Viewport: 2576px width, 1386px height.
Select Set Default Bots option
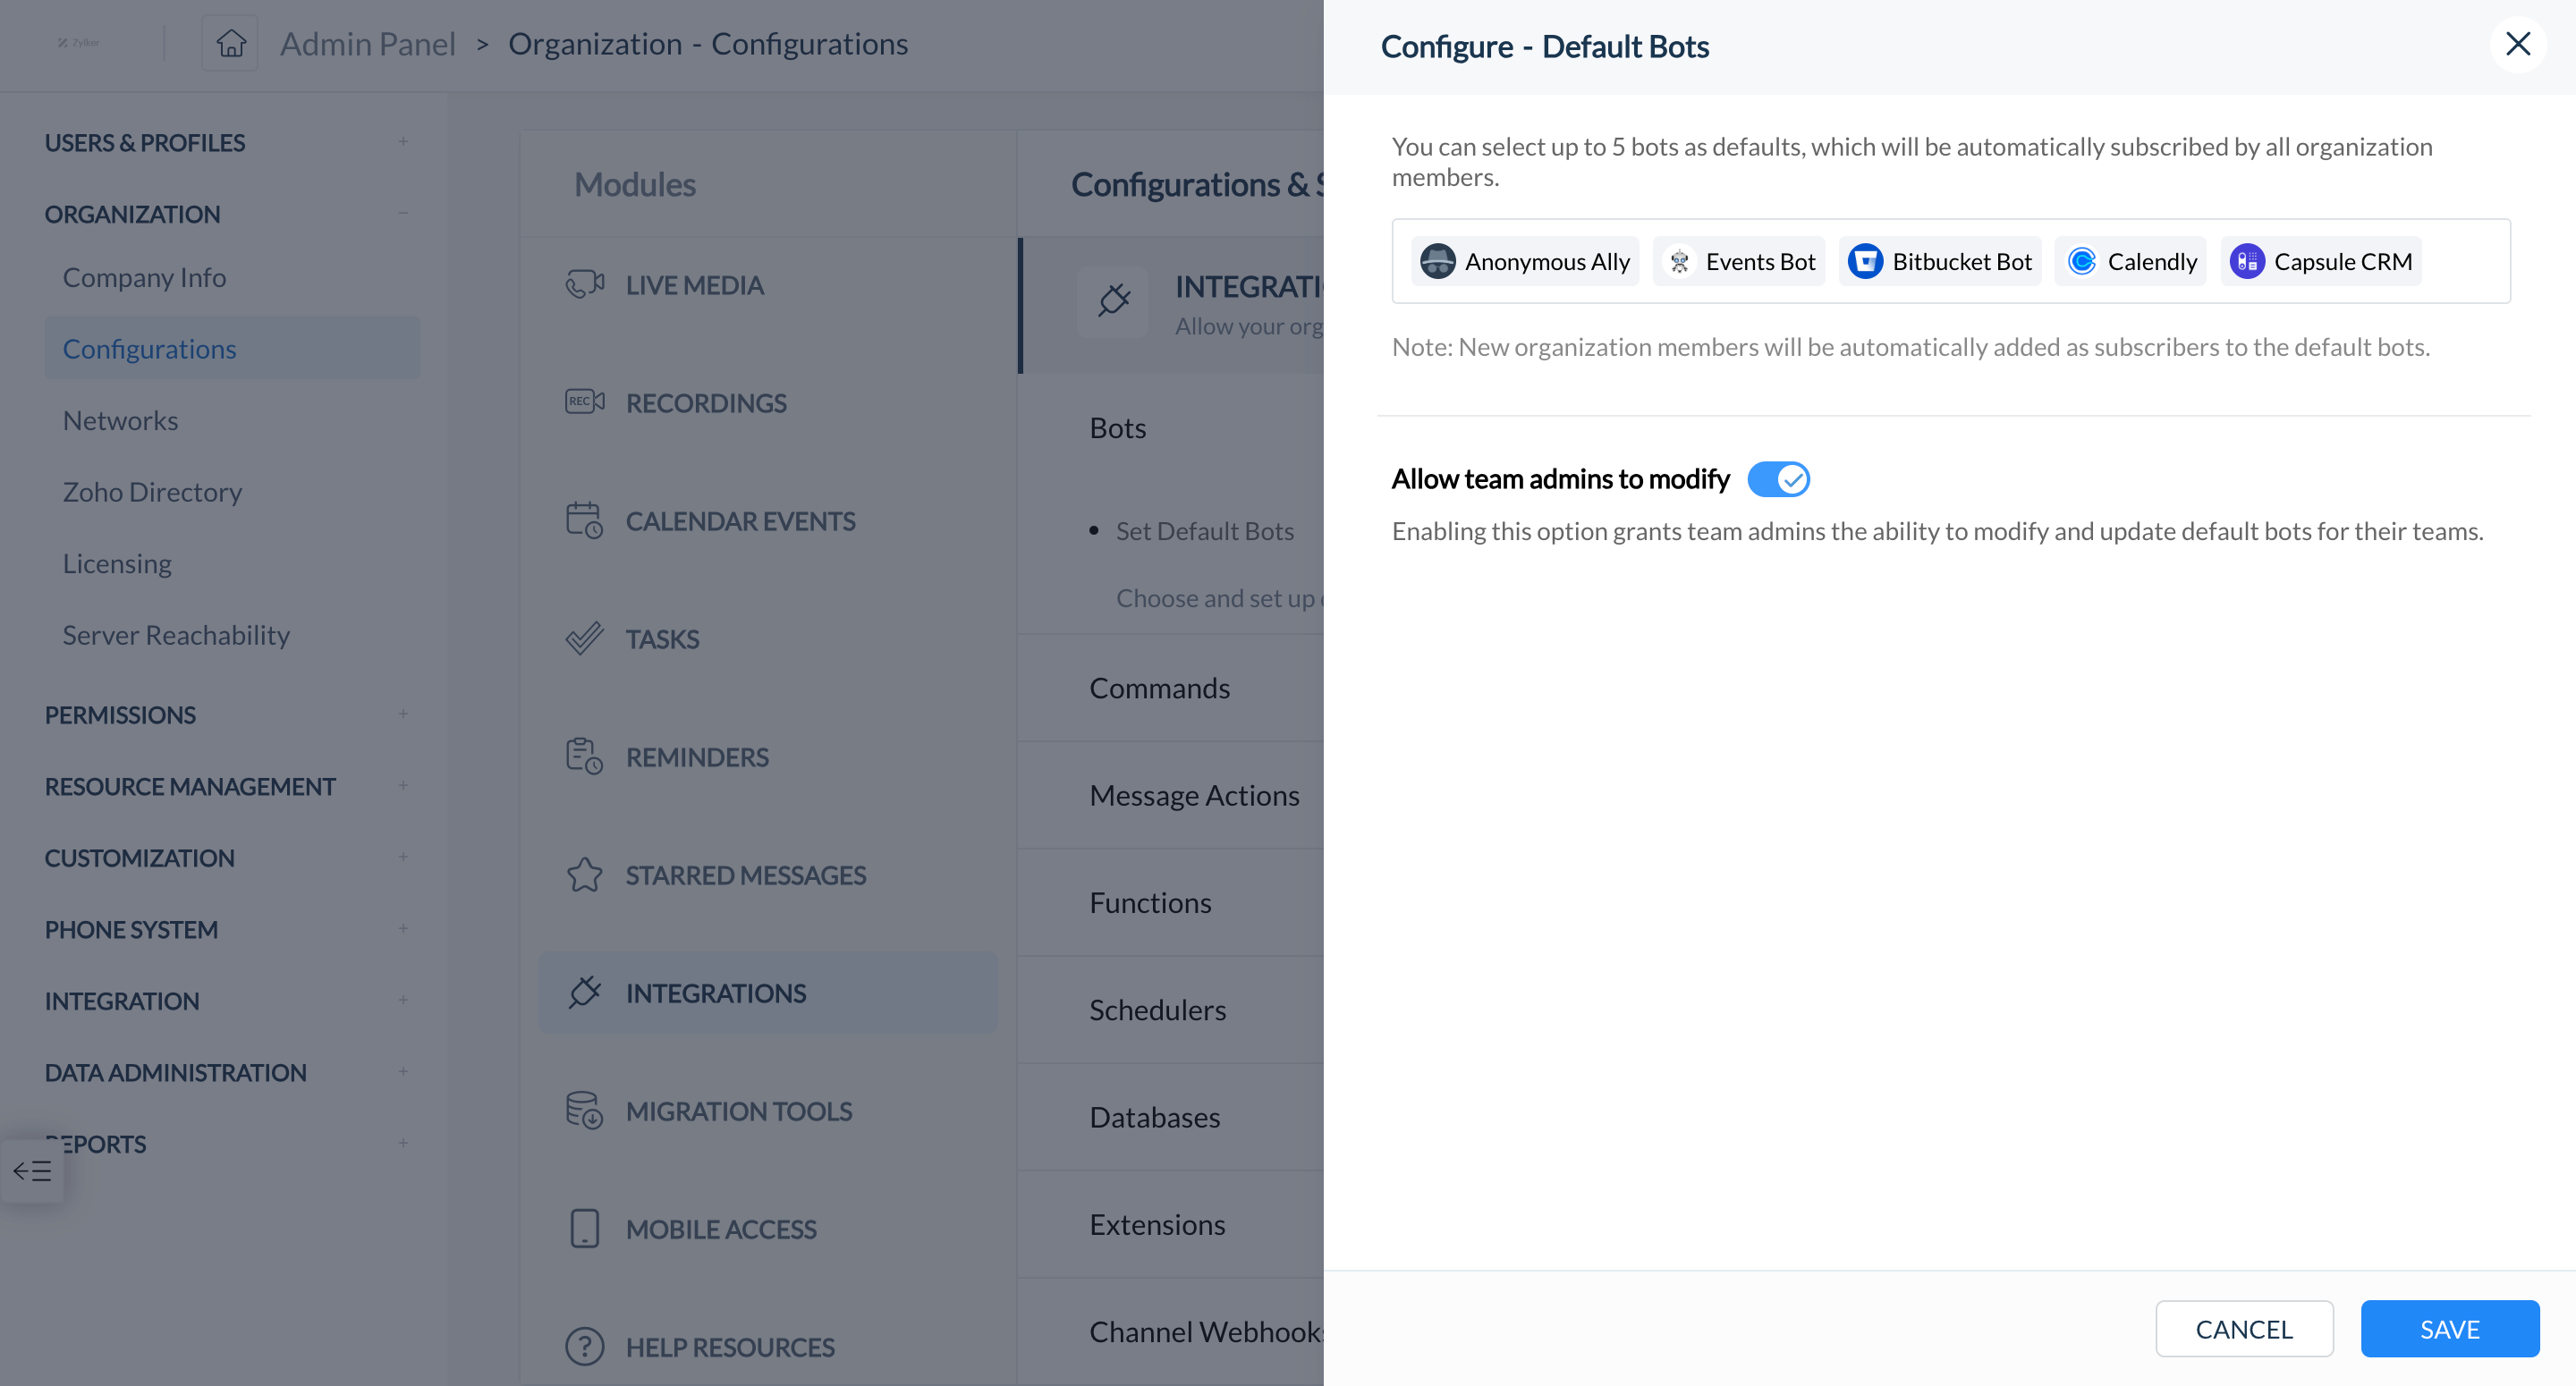point(1205,531)
